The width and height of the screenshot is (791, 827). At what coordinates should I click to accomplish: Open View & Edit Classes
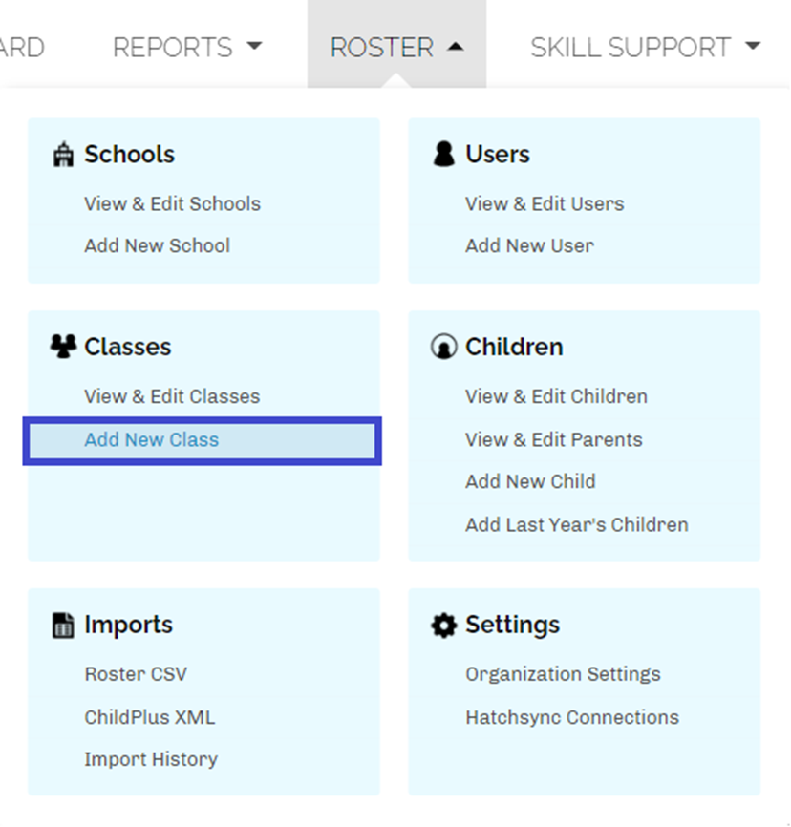point(172,396)
